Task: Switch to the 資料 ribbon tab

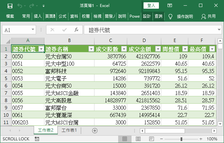Action: 74,16
